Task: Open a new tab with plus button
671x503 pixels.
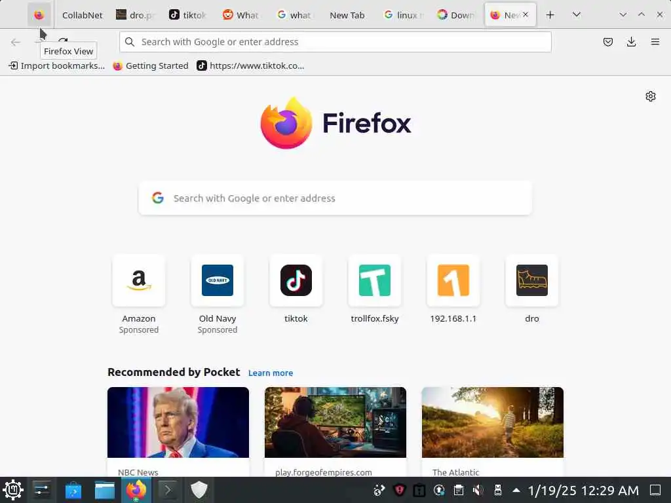Action: click(550, 15)
